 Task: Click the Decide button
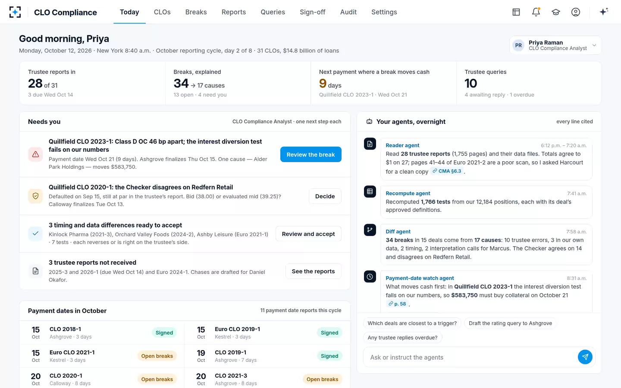[325, 196]
